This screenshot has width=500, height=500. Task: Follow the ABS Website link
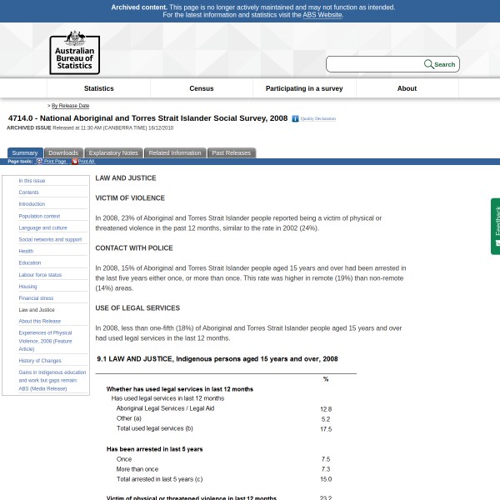click(x=322, y=15)
